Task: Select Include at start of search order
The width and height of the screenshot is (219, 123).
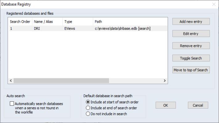Action: [88, 102]
